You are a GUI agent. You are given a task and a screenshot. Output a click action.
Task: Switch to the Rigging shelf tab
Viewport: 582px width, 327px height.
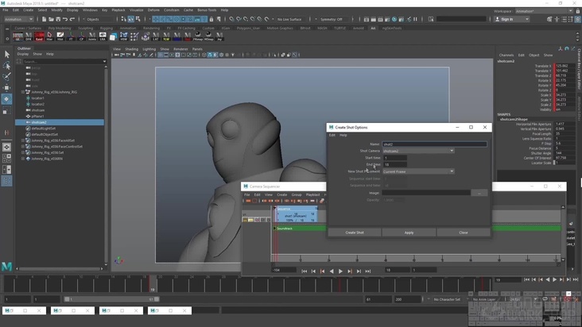pos(106,28)
